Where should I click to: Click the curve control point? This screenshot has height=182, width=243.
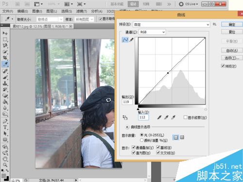pyautogui.click(x=168, y=73)
